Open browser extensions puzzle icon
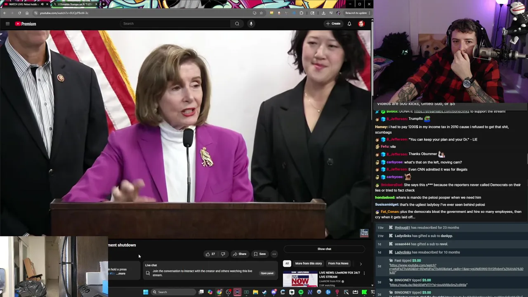The height and width of the screenshot is (297, 528). tap(301, 13)
